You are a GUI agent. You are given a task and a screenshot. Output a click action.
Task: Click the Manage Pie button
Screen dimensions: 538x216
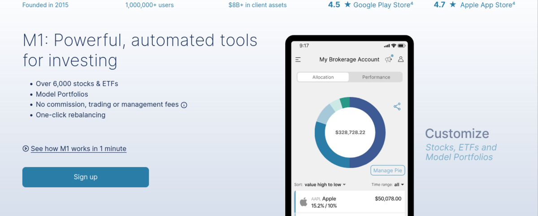[388, 170]
